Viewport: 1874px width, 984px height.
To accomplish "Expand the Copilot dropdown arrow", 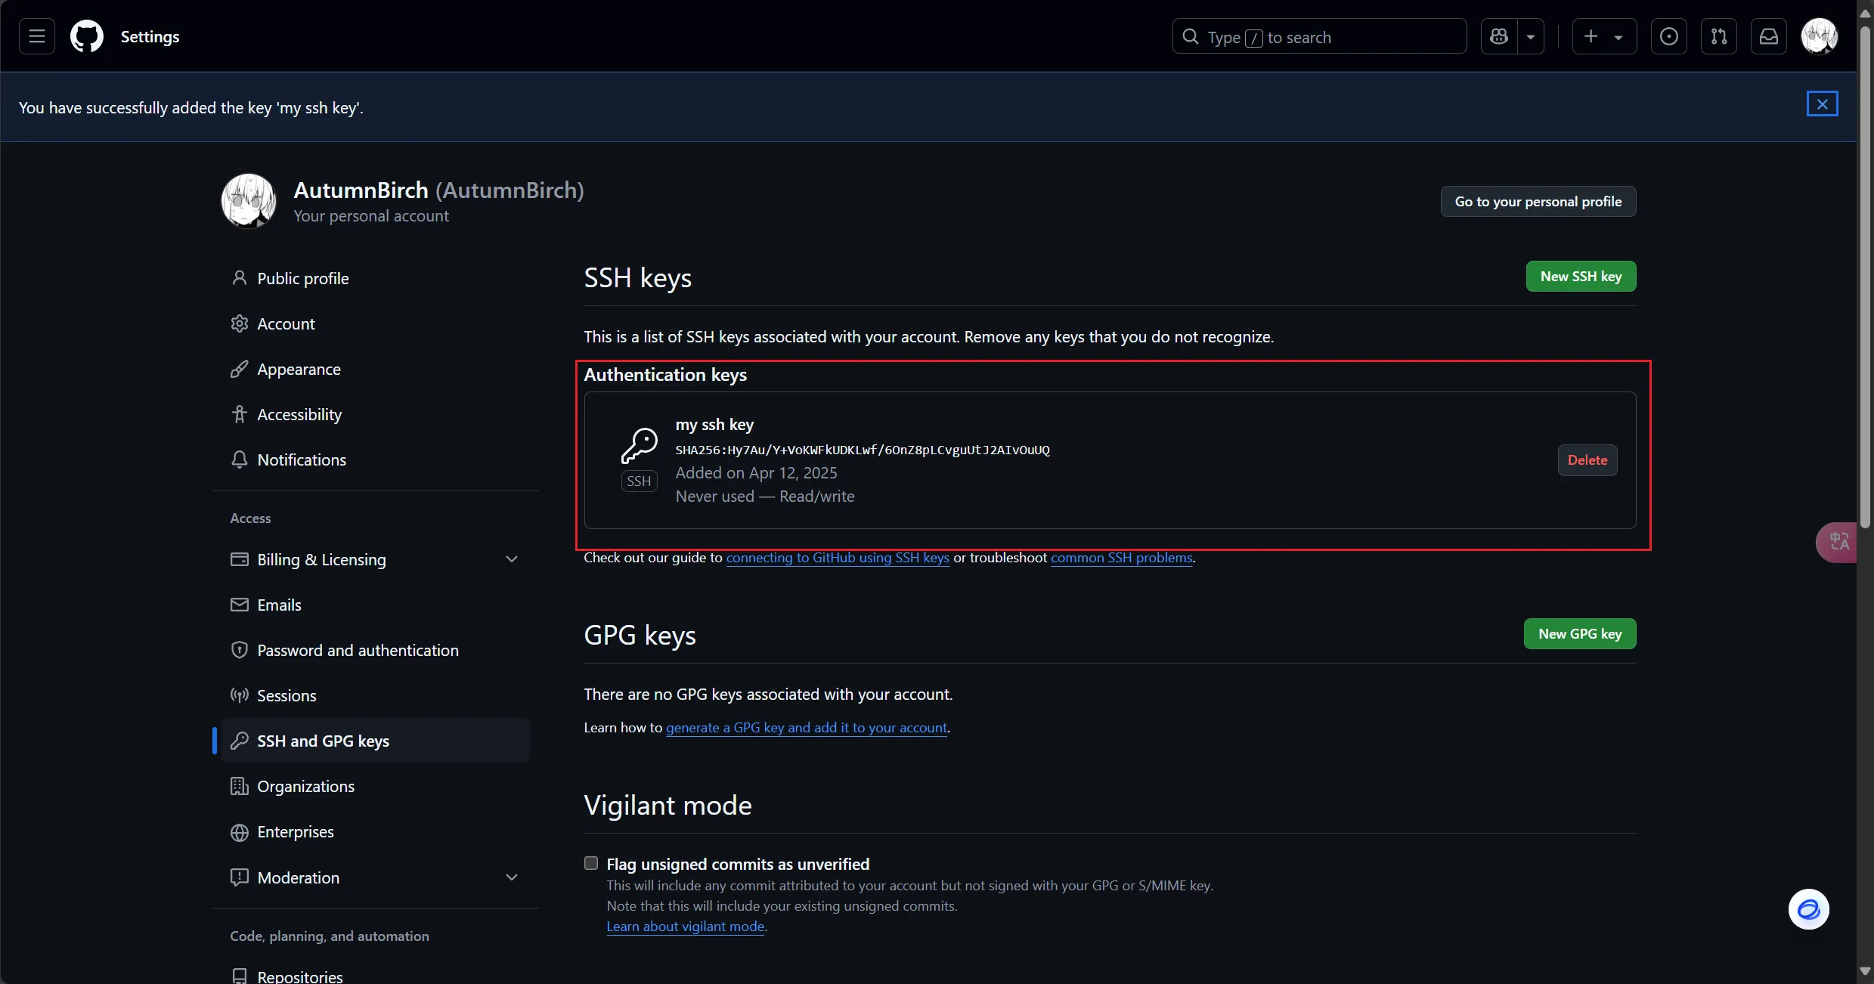I will pos(1531,36).
